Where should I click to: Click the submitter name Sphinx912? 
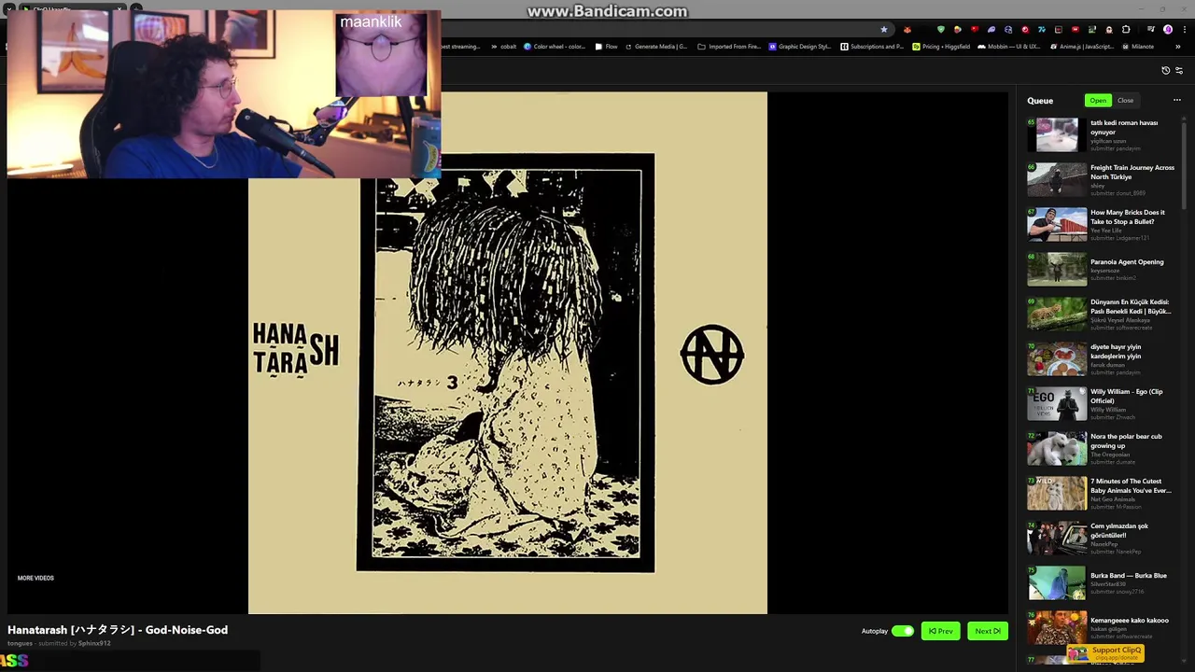94,643
